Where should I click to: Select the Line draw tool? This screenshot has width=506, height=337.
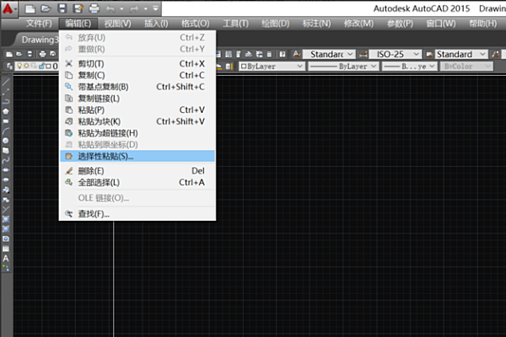(x=6, y=83)
